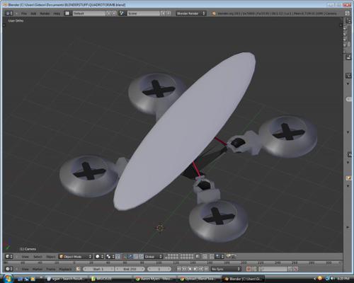Open the Chrome Upload Blend Swap taskbar item

[x=199, y=279]
